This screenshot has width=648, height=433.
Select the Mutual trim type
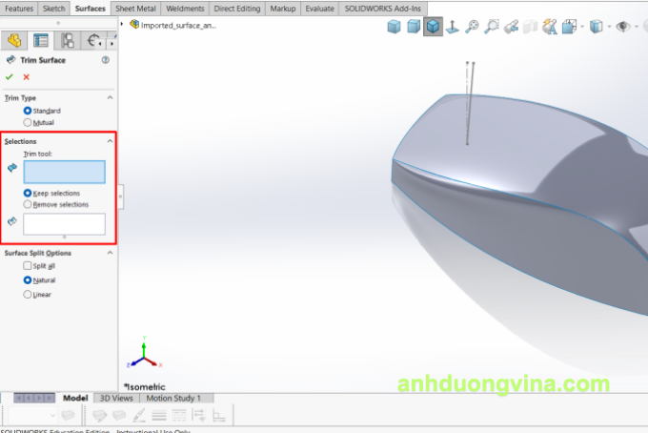tap(27, 122)
